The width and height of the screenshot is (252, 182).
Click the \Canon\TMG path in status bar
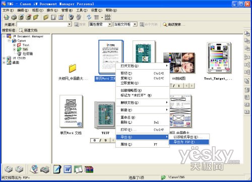(176, 177)
